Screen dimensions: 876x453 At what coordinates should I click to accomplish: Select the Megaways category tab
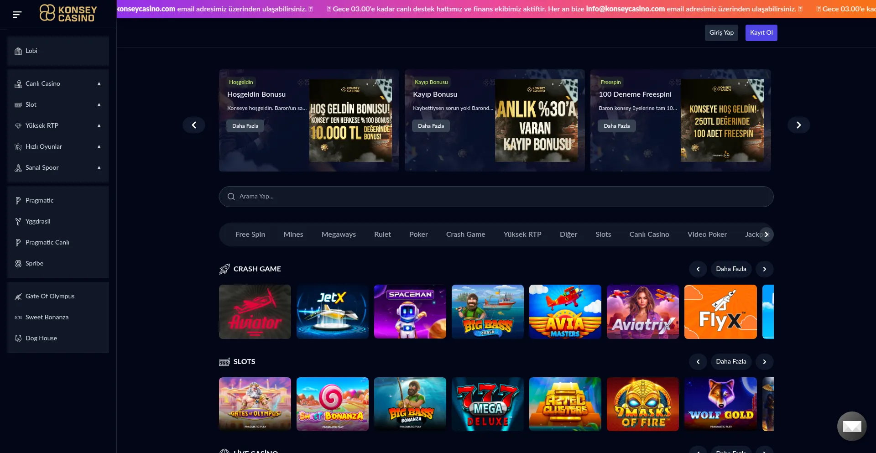coord(339,234)
